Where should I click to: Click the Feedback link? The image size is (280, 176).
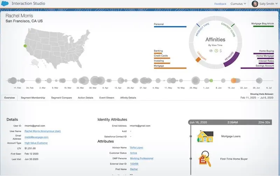[x=220, y=4]
